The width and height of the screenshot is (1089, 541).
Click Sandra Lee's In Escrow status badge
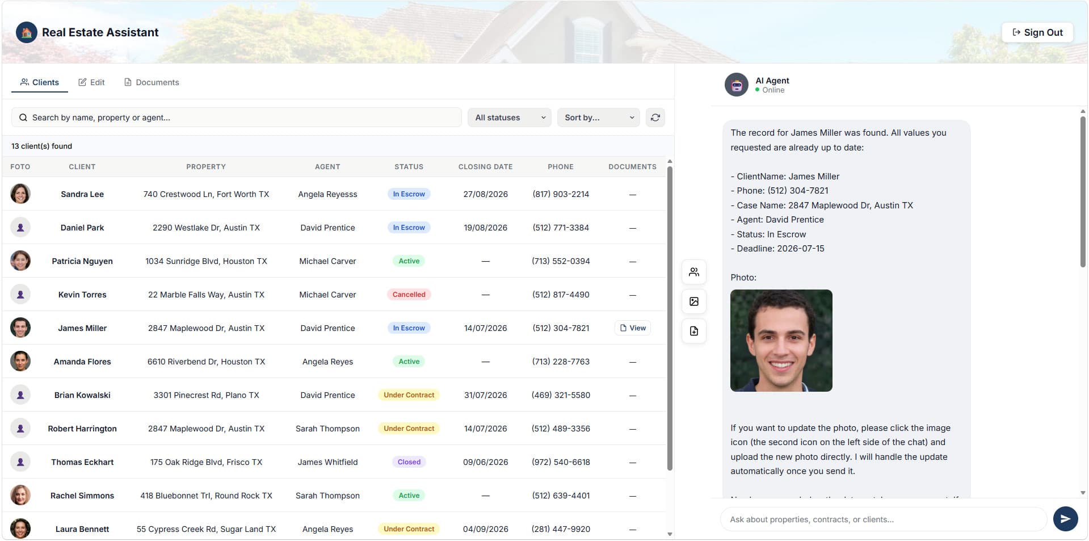pyautogui.click(x=409, y=194)
